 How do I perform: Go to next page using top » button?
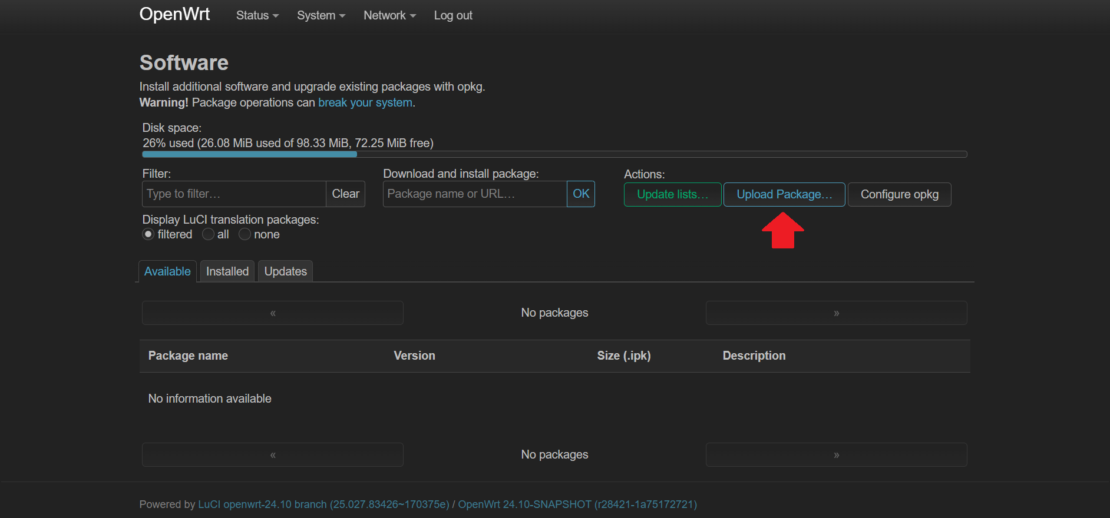click(x=837, y=313)
